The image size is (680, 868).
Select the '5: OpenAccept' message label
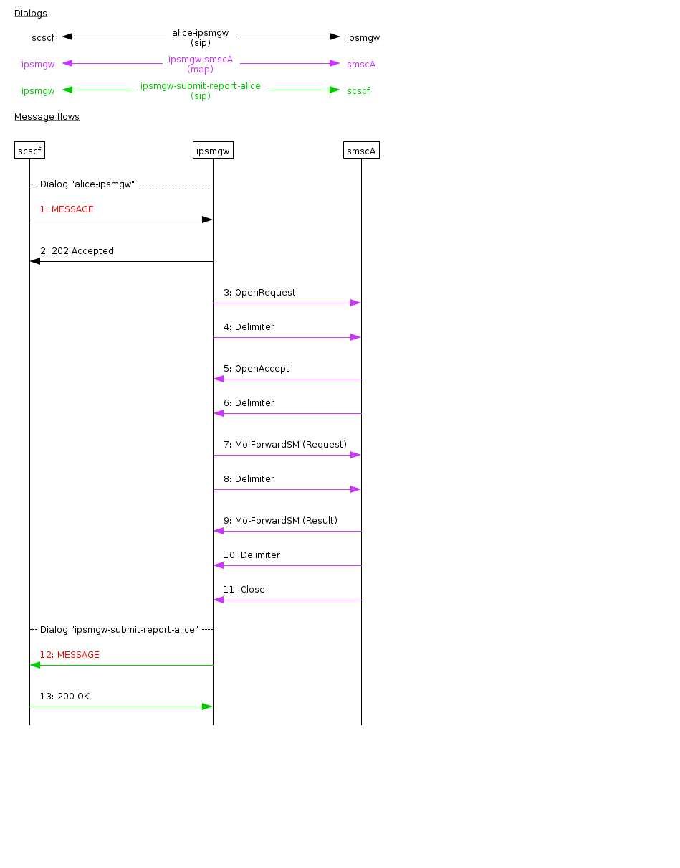click(x=256, y=369)
